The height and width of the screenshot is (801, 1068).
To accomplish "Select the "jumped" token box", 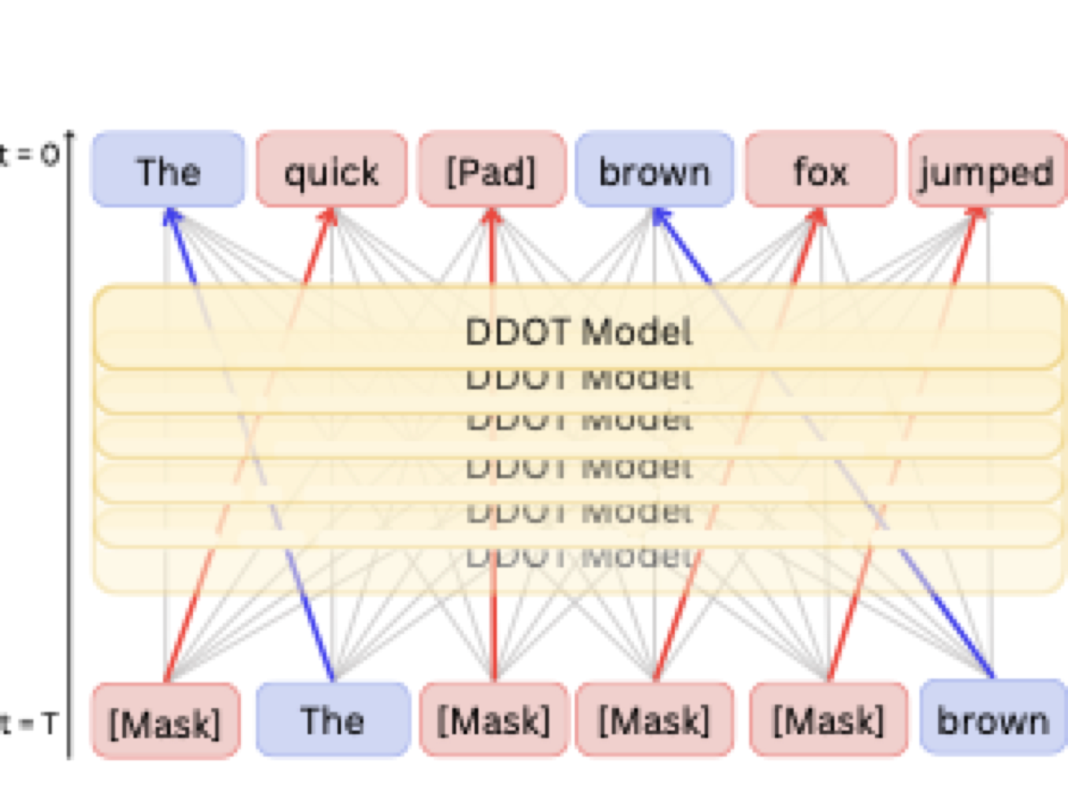I will pos(987,170).
